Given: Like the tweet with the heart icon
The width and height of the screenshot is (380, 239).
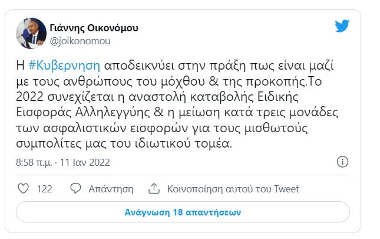Looking at the screenshot, I should click(x=24, y=189).
